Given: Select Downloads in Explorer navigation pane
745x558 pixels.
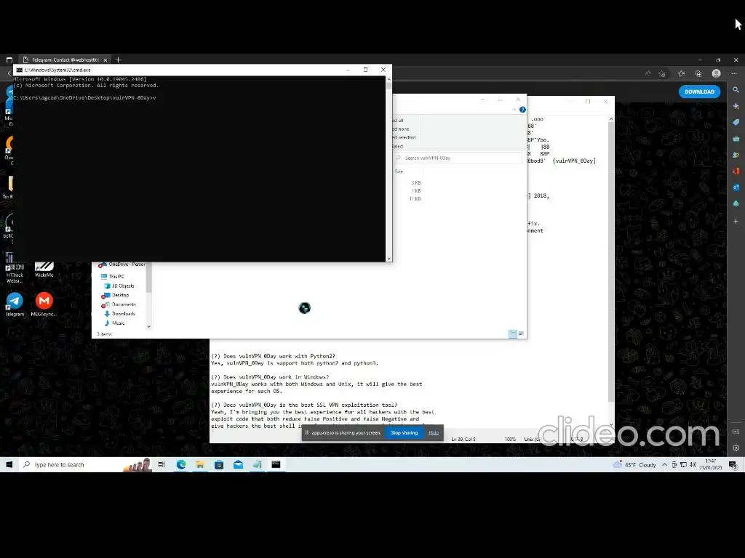Looking at the screenshot, I should 123,314.
